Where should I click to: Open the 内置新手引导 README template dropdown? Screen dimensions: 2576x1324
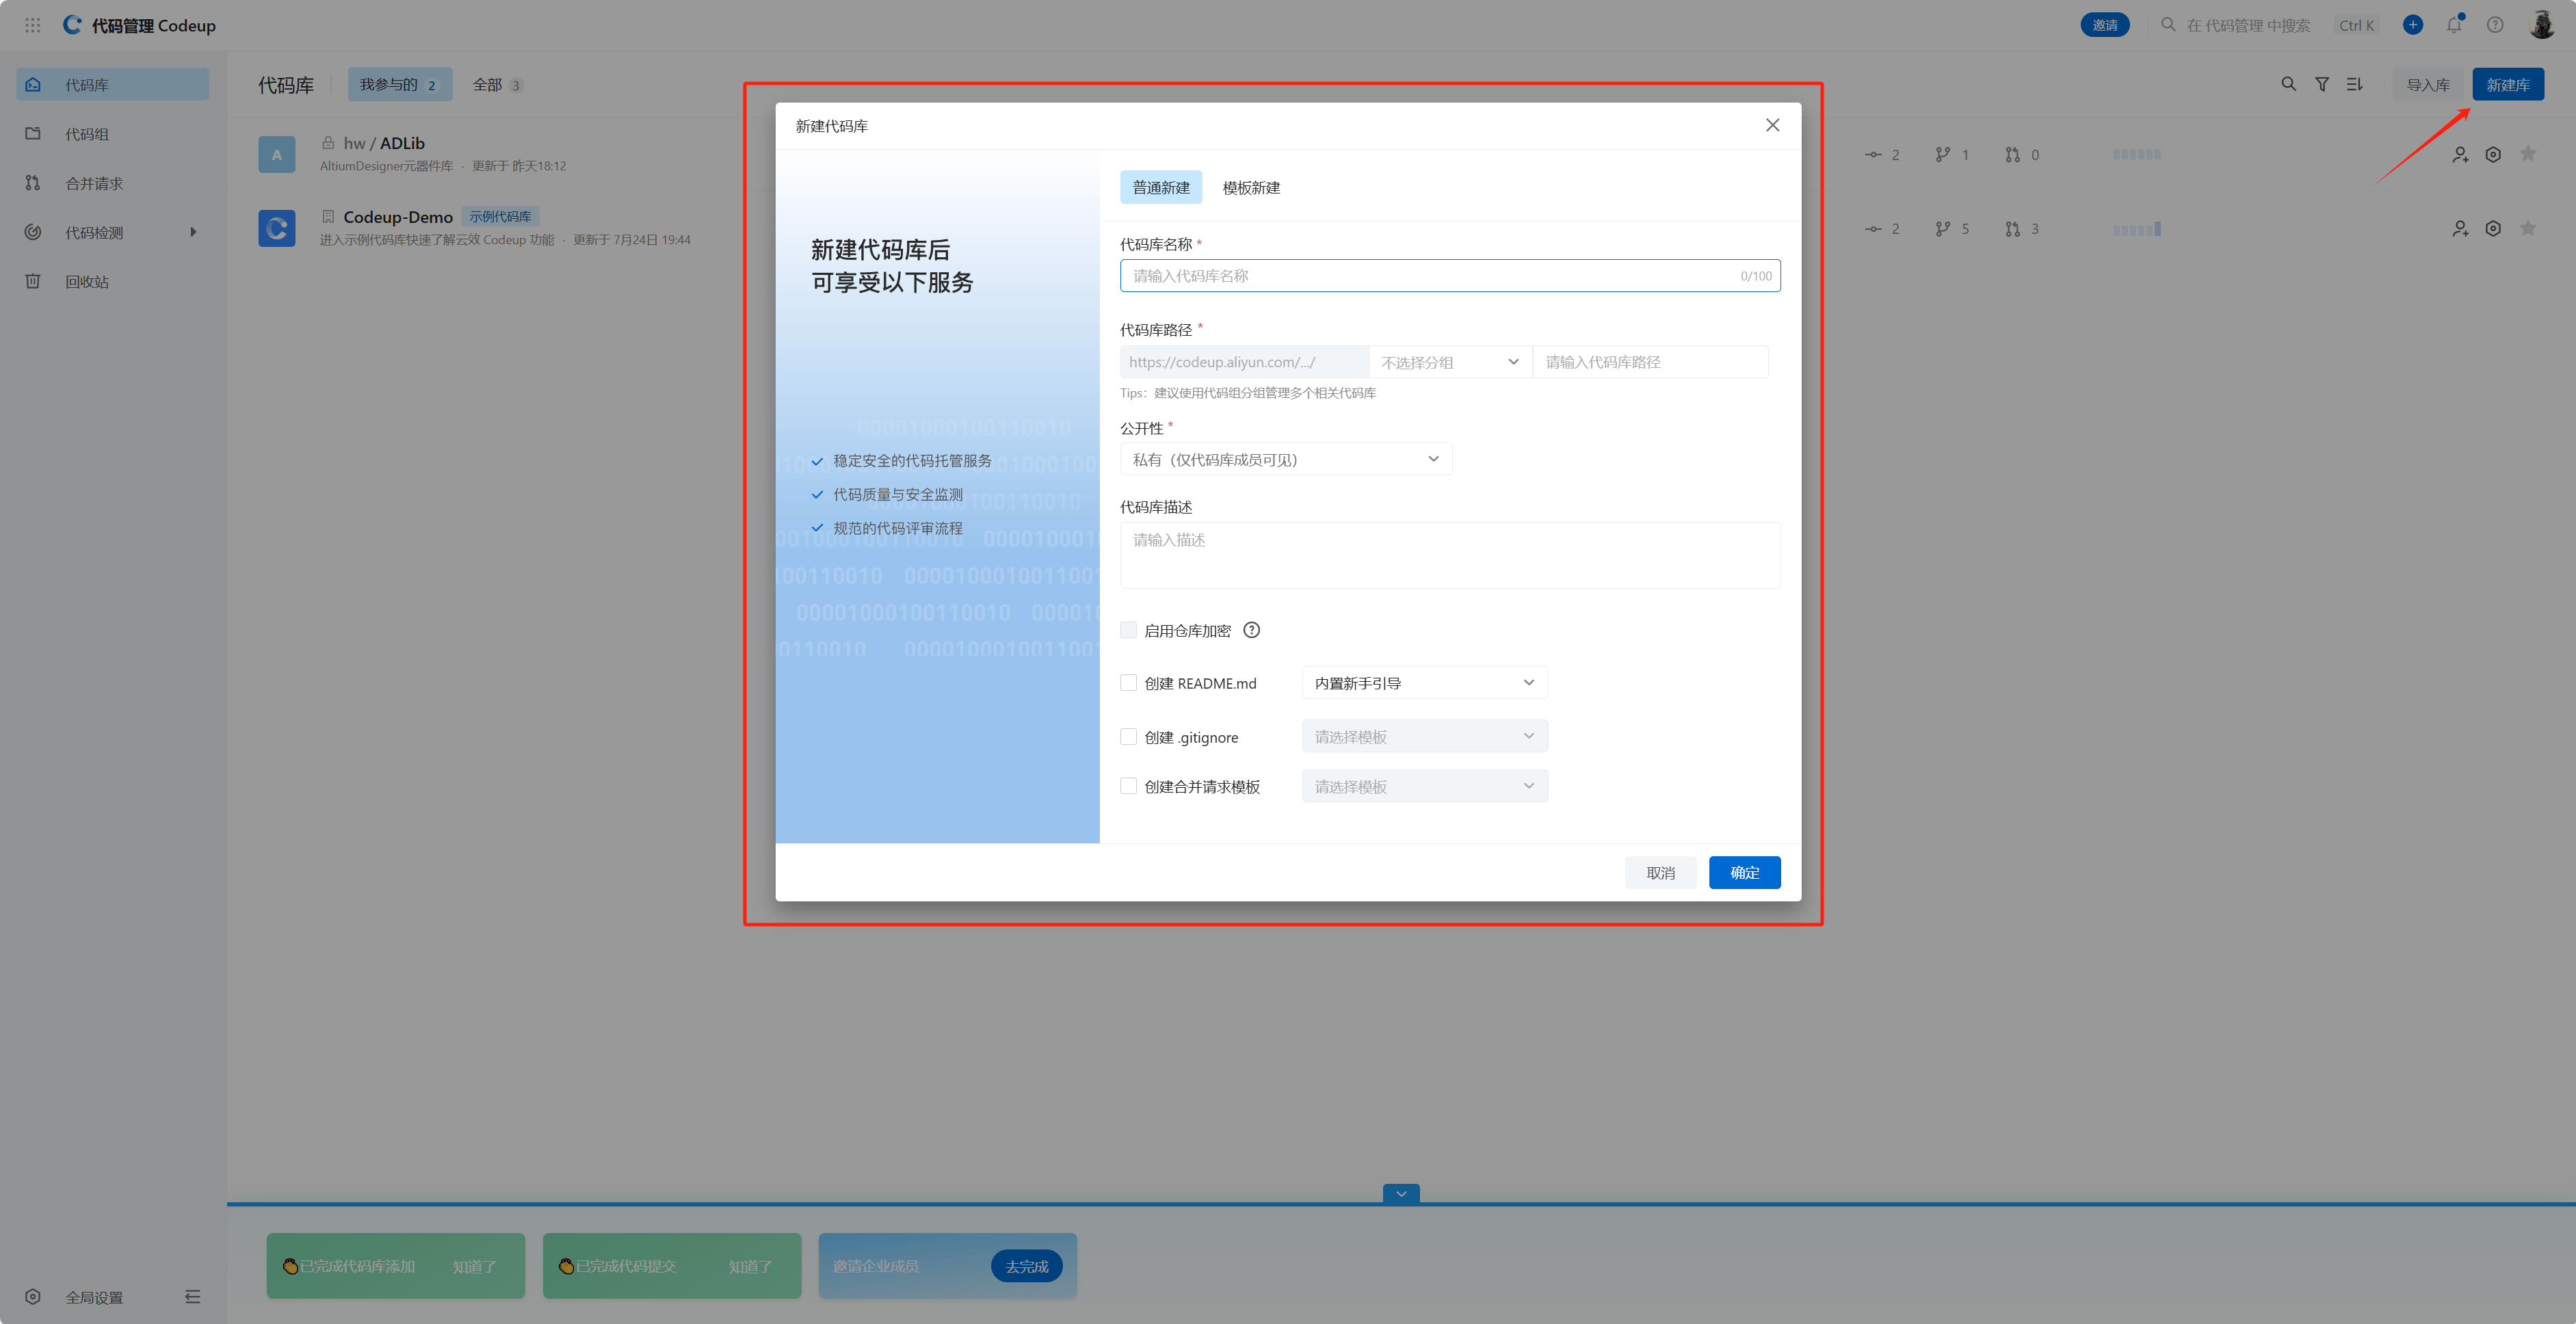pos(1424,683)
